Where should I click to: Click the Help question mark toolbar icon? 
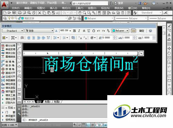pyautogui.click(x=128, y=12)
